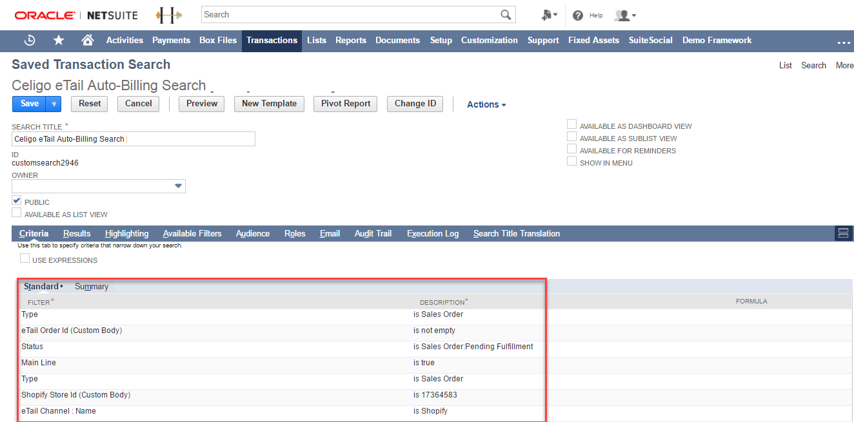Open the Support menu
The height and width of the screenshot is (422, 854).
point(543,40)
